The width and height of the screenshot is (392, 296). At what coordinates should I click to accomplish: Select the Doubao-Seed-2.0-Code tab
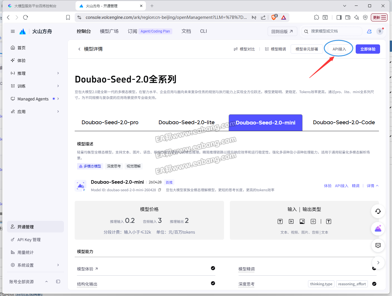point(344,122)
